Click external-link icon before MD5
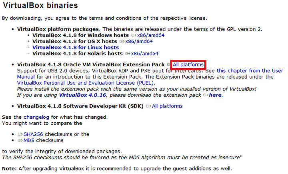The height and width of the screenshot is (174, 288). tap(20, 140)
